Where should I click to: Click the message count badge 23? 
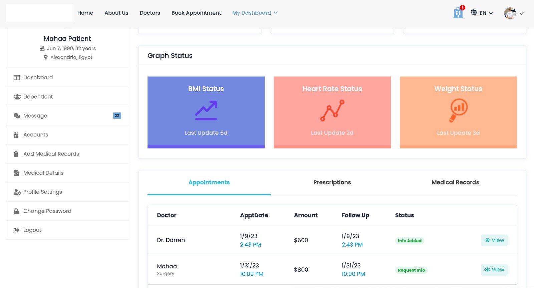point(117,116)
